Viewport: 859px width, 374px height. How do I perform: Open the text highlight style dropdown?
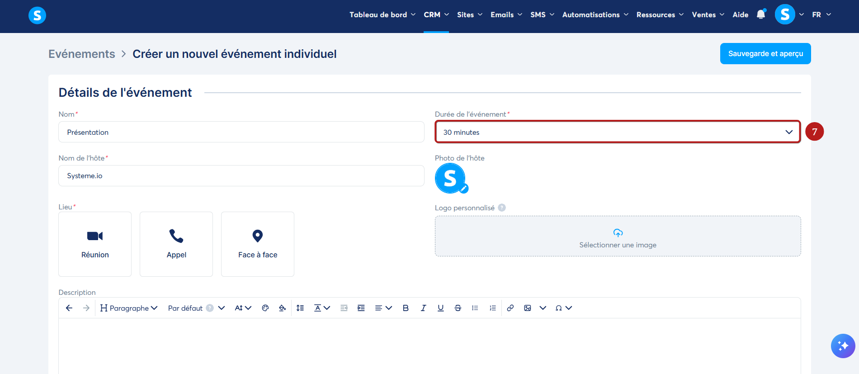(x=322, y=308)
